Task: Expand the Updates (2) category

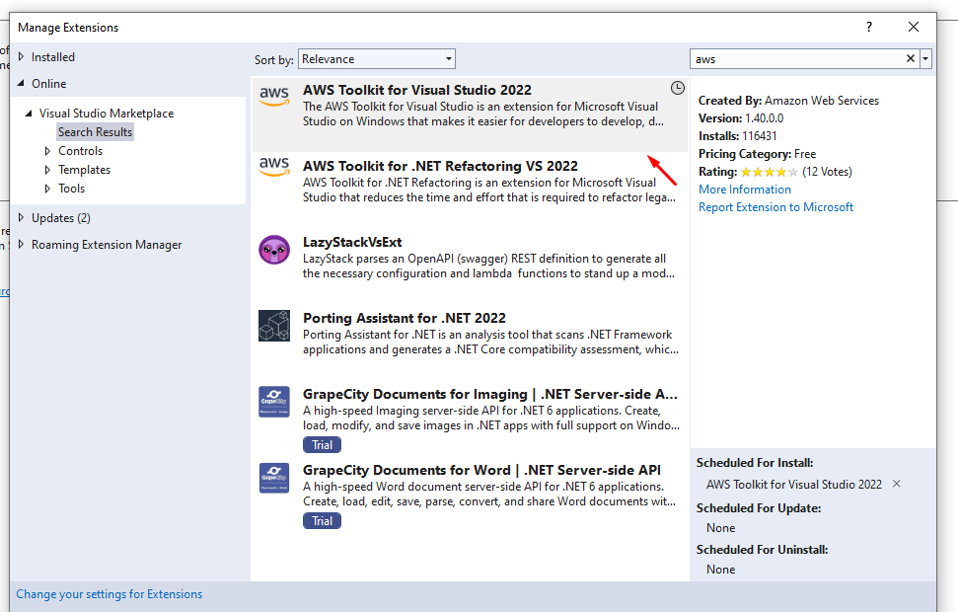Action: click(22, 217)
